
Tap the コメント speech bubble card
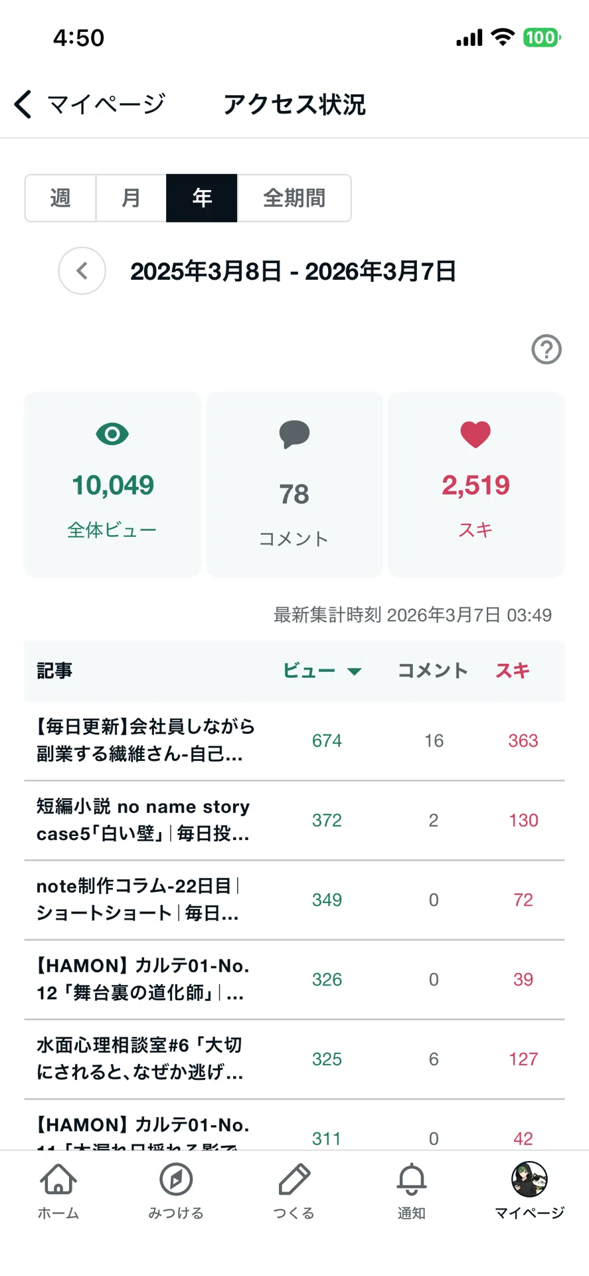point(294,484)
